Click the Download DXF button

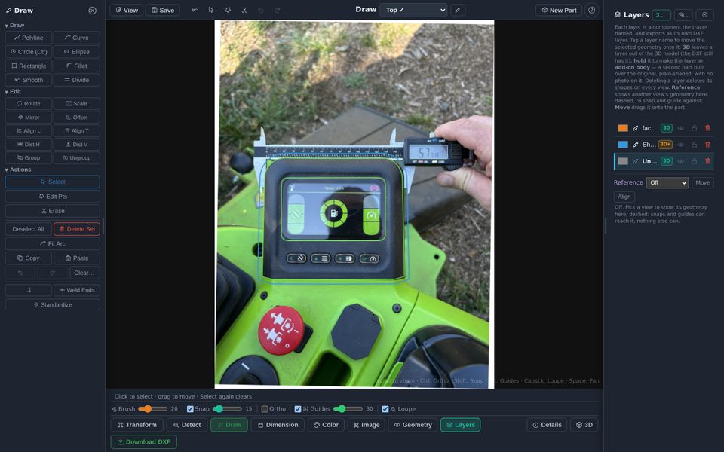point(143,442)
